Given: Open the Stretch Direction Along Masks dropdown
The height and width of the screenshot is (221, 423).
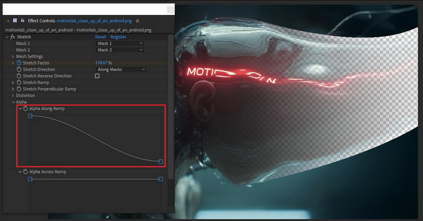Looking at the screenshot, I should [x=121, y=69].
